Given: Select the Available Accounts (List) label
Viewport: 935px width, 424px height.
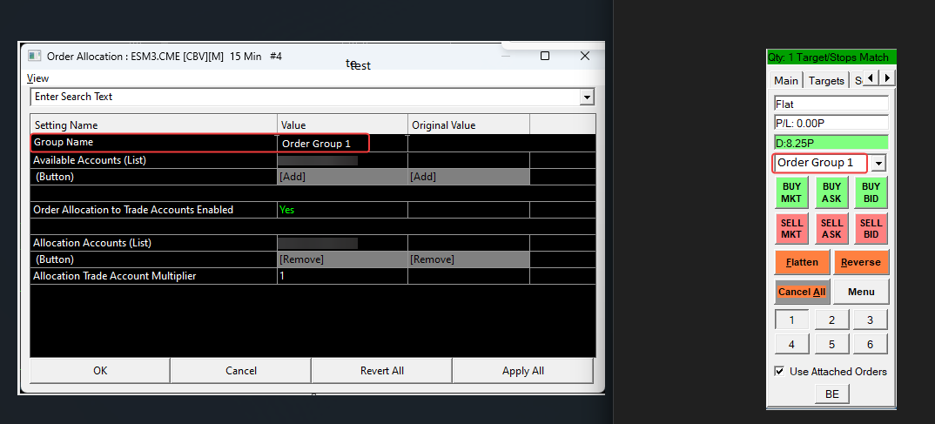Looking at the screenshot, I should tap(90, 160).
